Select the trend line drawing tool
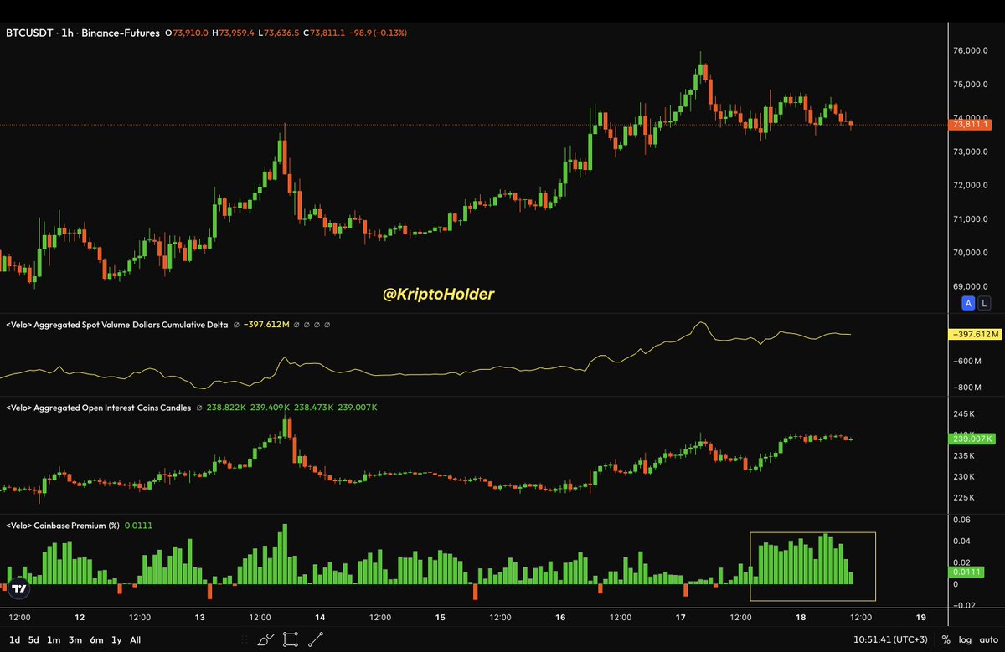 (x=316, y=639)
